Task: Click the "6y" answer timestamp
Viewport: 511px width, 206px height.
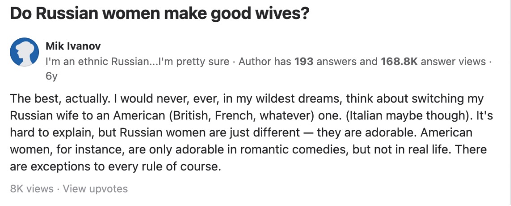Action: tap(51, 76)
